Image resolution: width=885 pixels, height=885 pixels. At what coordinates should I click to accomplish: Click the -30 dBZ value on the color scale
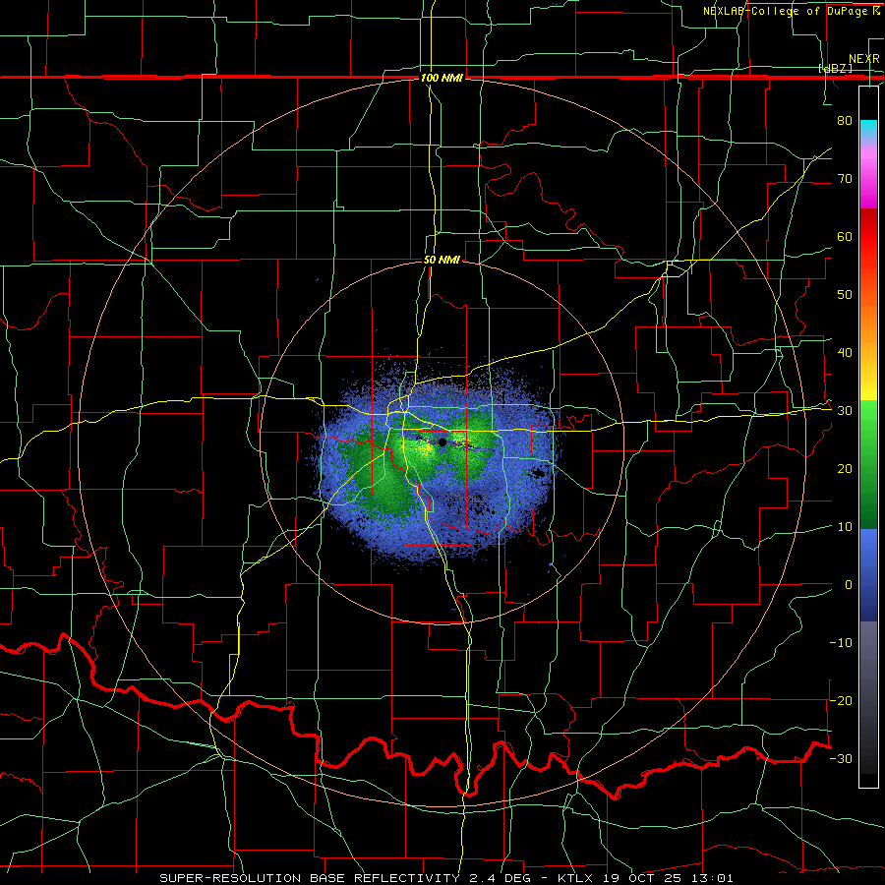point(841,758)
